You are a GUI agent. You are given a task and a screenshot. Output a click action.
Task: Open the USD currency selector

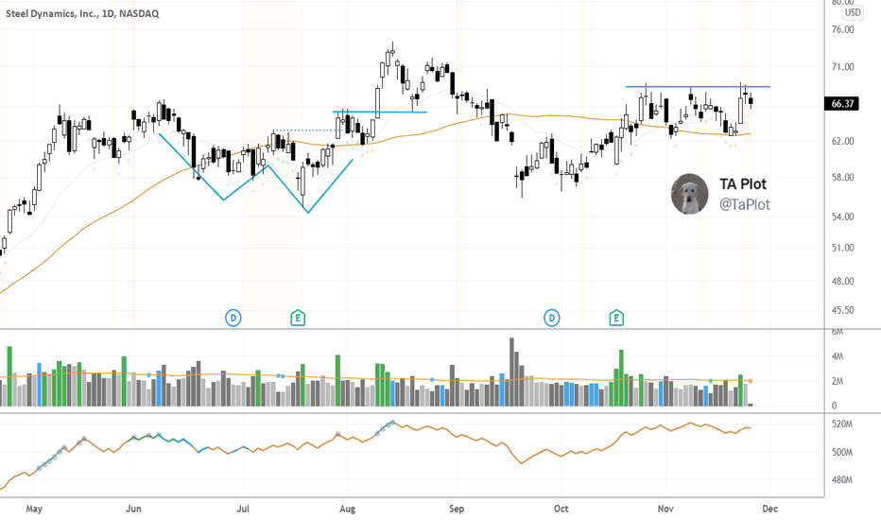[853, 12]
